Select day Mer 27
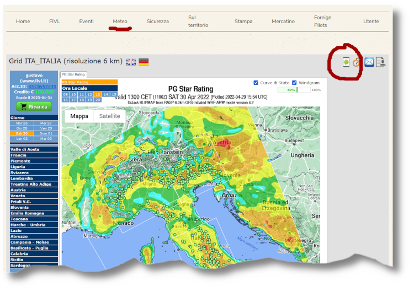 (x=46, y=123)
